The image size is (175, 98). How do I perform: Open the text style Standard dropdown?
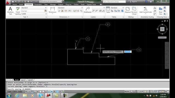click(x=46, y=8)
